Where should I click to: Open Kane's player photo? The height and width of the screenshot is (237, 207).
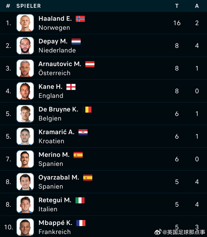click(x=25, y=91)
